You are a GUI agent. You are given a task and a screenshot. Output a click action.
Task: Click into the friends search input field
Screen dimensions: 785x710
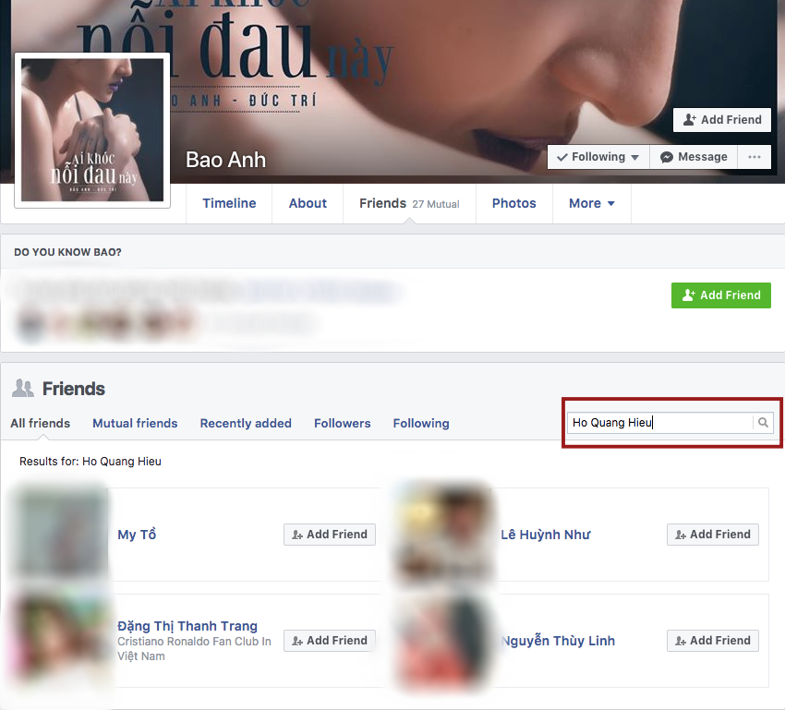[659, 423]
